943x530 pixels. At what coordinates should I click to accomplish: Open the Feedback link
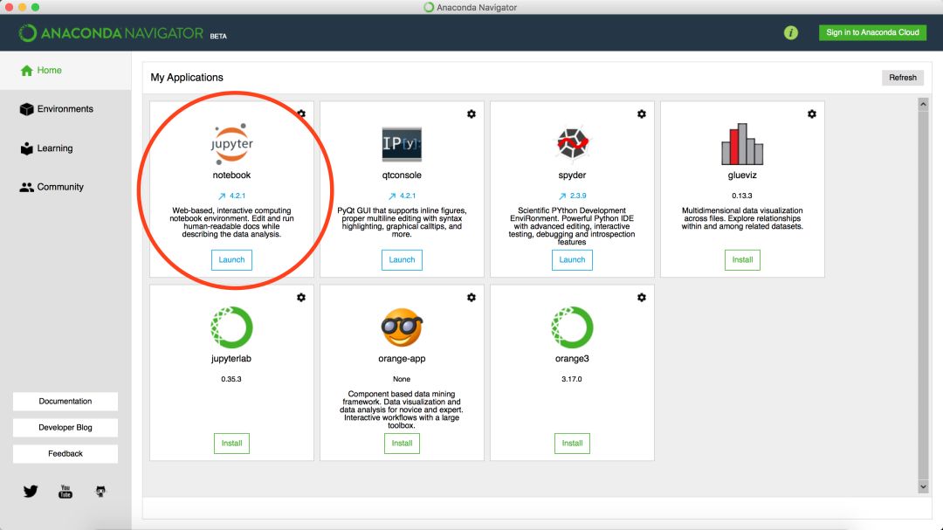coord(65,453)
